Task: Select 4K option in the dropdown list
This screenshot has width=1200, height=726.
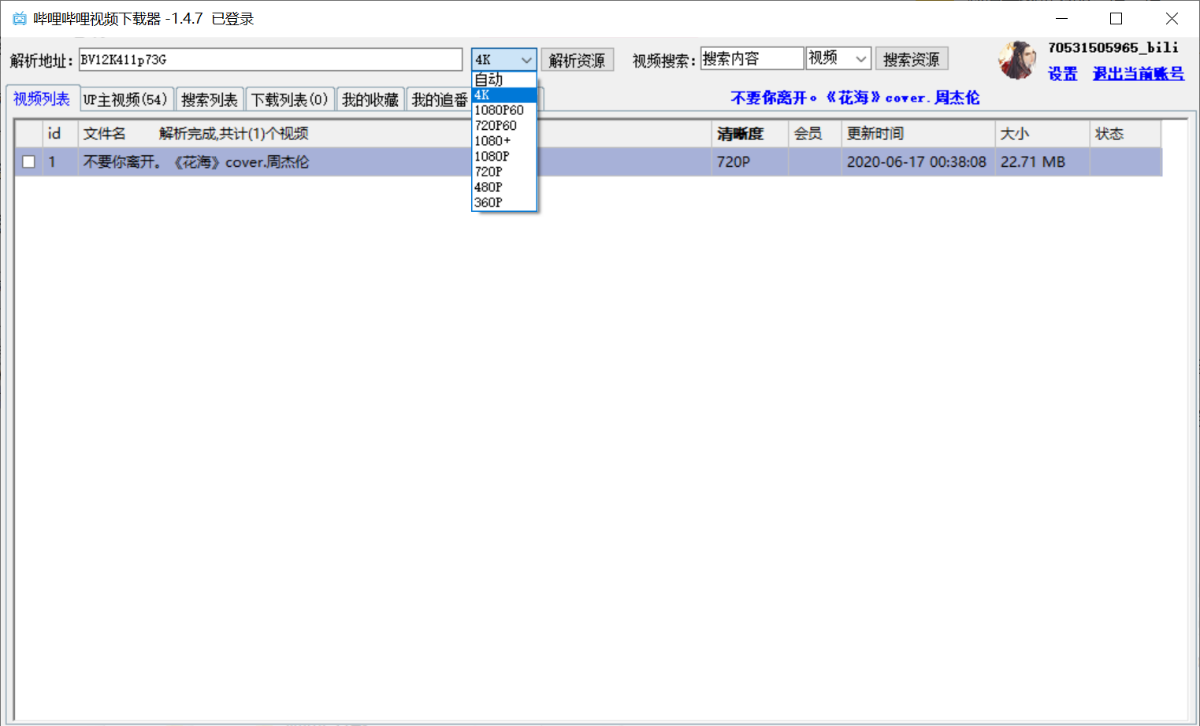Action: [x=504, y=95]
